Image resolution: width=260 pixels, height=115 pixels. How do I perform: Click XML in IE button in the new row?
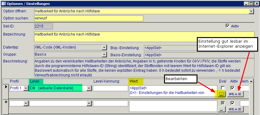(235, 109)
